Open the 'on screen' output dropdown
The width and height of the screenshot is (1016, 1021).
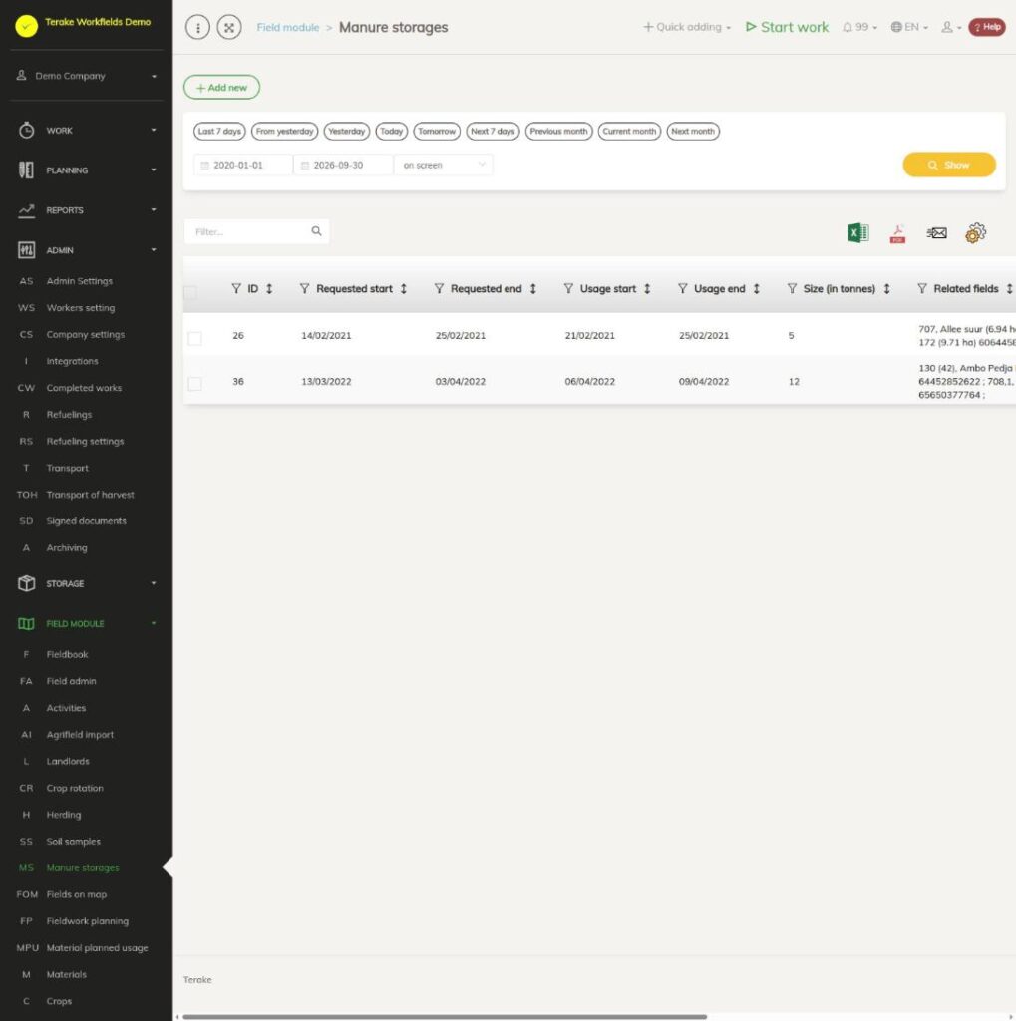coord(444,165)
